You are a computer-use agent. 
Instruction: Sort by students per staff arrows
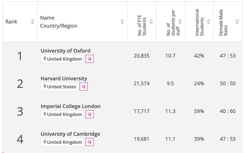point(180,22)
